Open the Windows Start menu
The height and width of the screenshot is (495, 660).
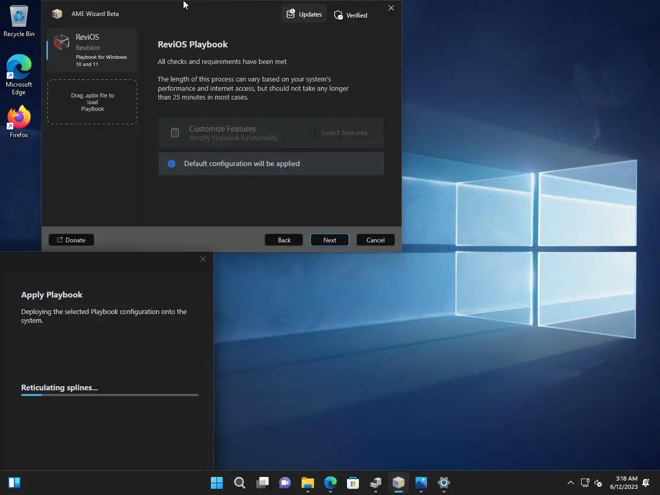pos(217,483)
